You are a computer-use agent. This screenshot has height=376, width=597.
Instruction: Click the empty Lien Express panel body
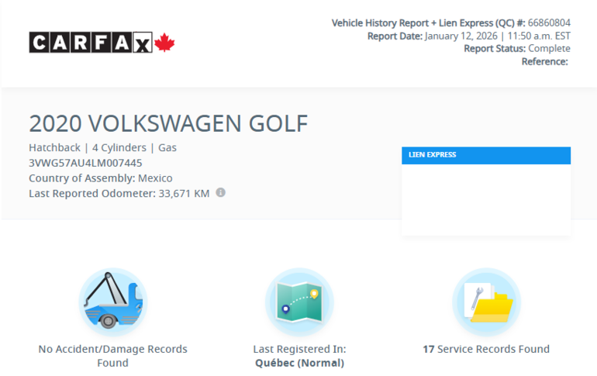click(x=485, y=198)
